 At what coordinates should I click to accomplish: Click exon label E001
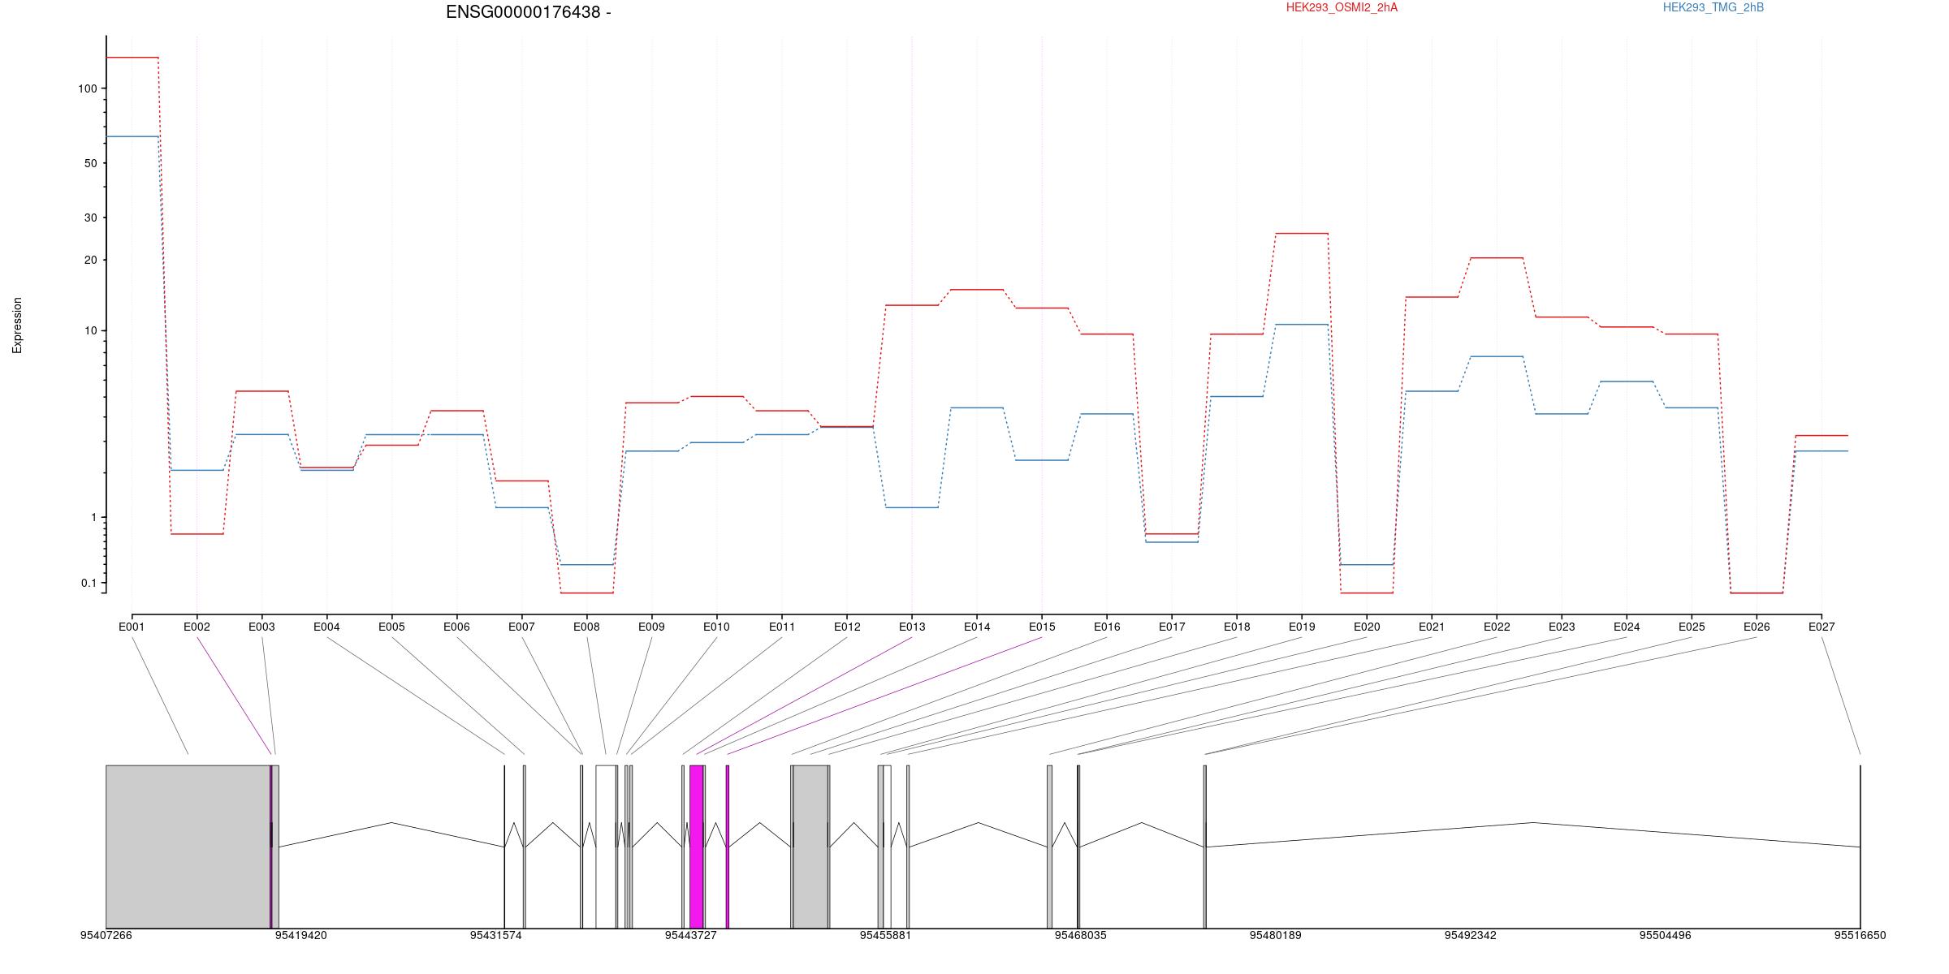click(132, 627)
